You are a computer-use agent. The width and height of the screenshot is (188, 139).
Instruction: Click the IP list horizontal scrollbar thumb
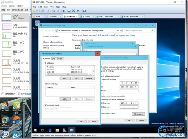[x=68, y=74]
